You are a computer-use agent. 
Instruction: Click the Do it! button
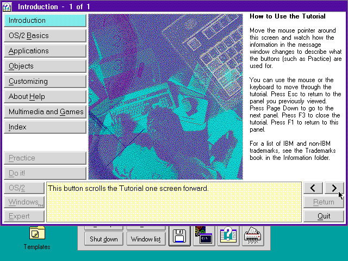(x=45, y=173)
